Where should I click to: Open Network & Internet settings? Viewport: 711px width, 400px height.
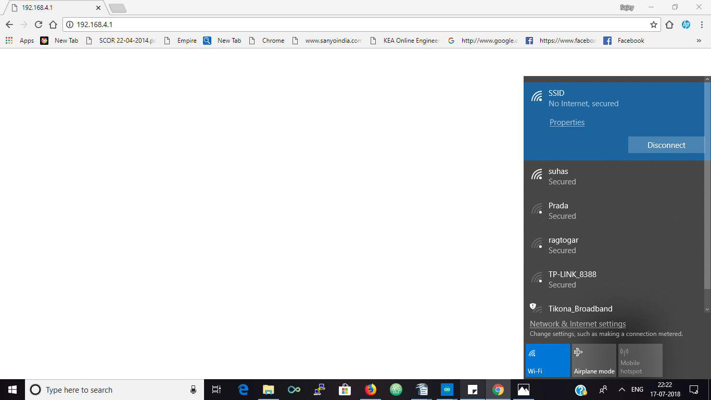pyautogui.click(x=578, y=324)
